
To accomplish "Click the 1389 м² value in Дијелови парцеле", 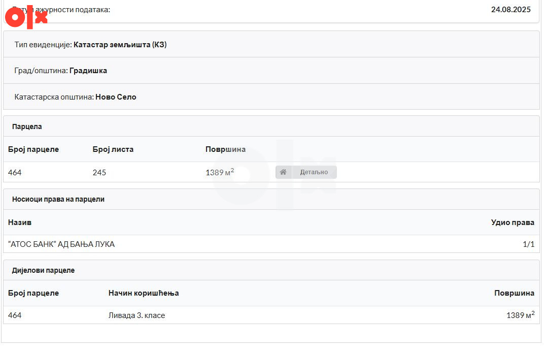I will coord(521,315).
